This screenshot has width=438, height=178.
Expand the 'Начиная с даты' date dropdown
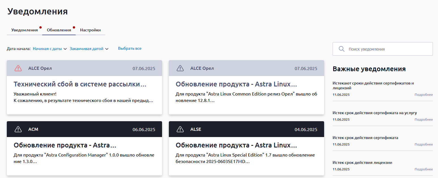50,49
